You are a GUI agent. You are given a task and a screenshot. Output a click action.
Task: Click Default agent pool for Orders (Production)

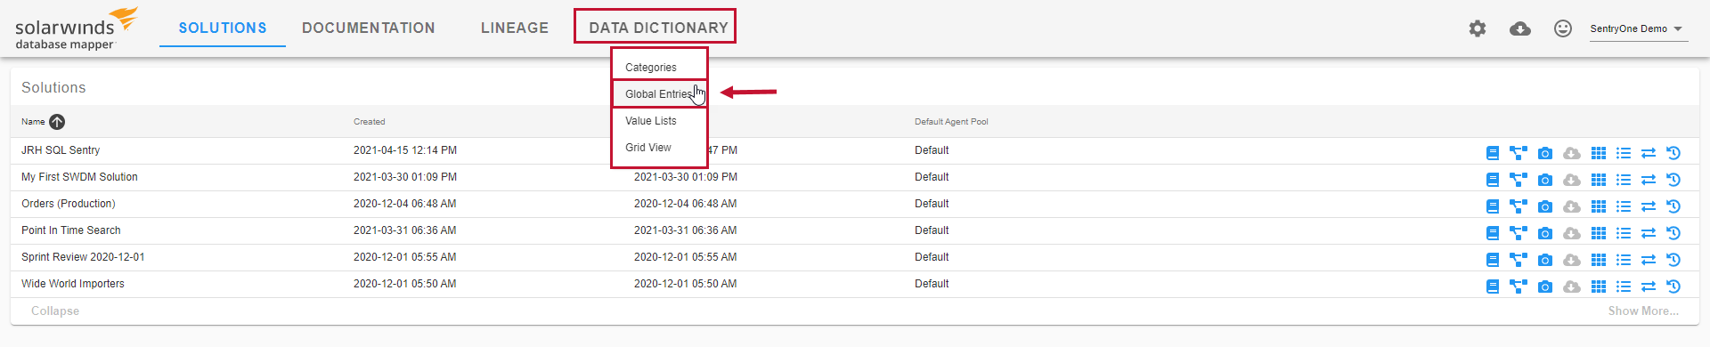point(932,204)
